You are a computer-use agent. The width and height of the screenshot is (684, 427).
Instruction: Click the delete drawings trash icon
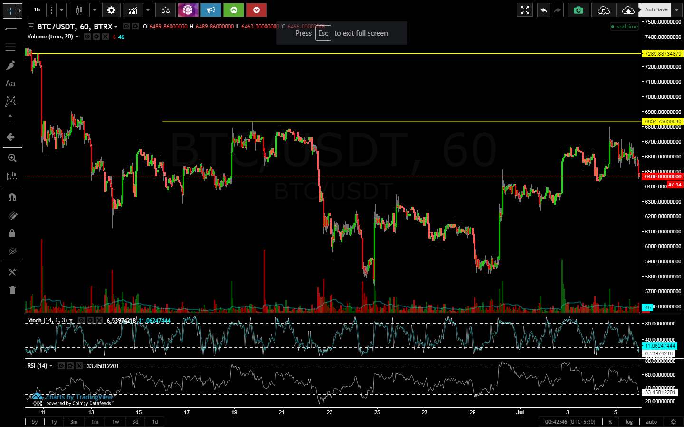(x=12, y=290)
